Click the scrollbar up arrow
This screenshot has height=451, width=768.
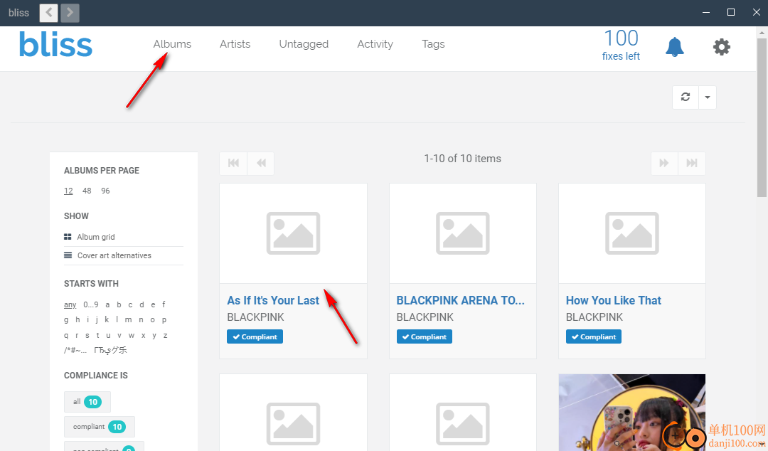[x=762, y=32]
